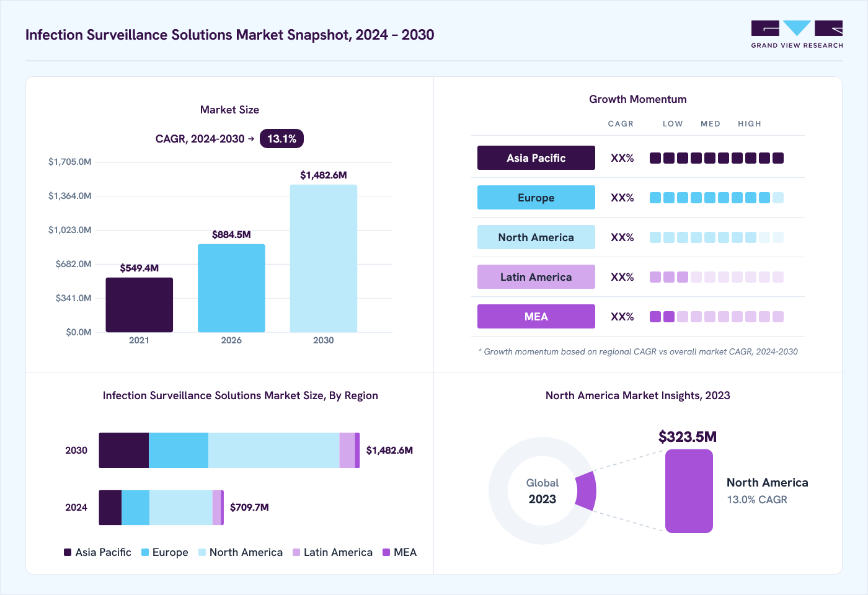Click the Growth Momentum heading

pos(638,99)
